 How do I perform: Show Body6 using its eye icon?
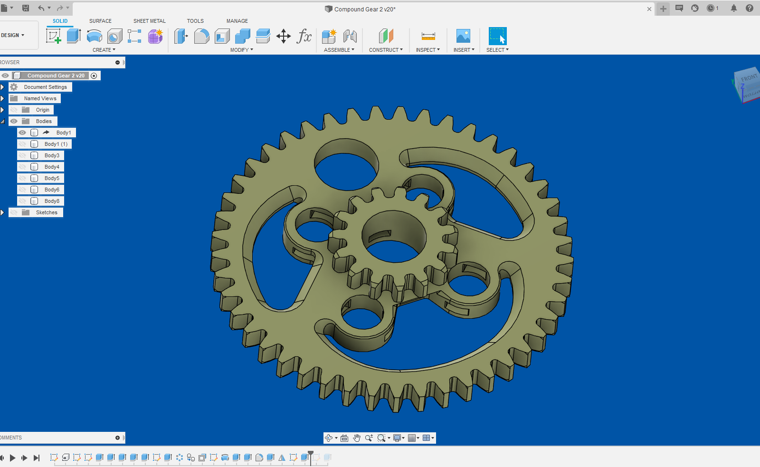tap(22, 190)
